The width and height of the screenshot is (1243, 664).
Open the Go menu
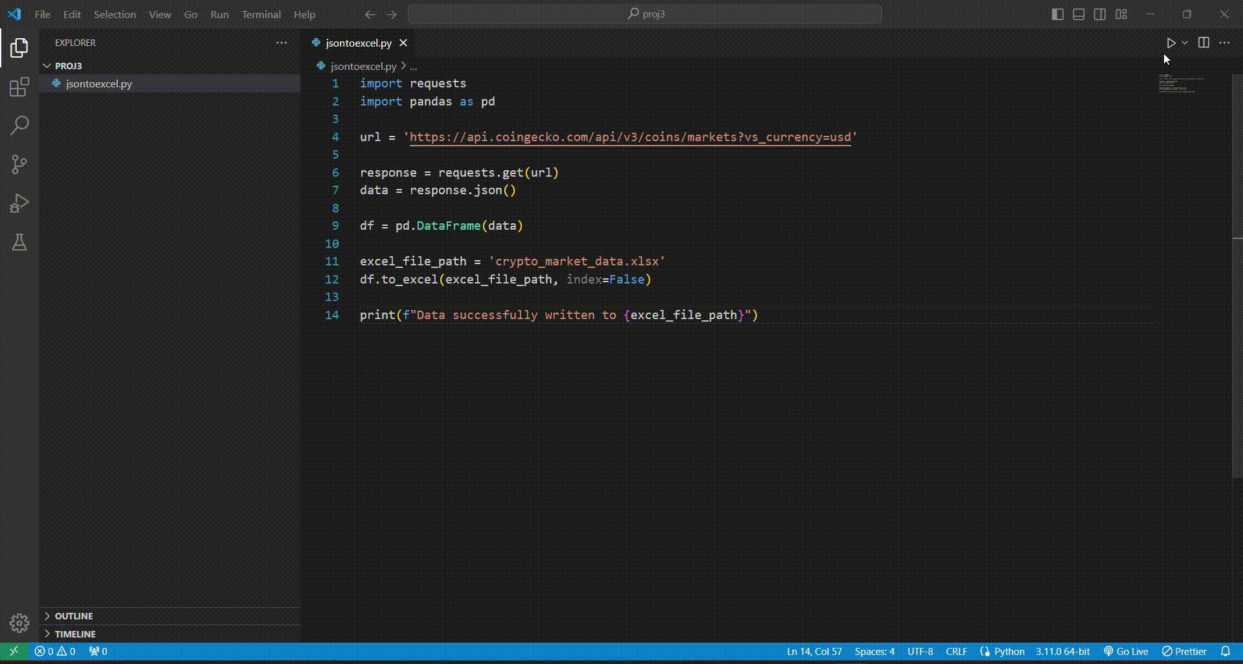tap(191, 14)
